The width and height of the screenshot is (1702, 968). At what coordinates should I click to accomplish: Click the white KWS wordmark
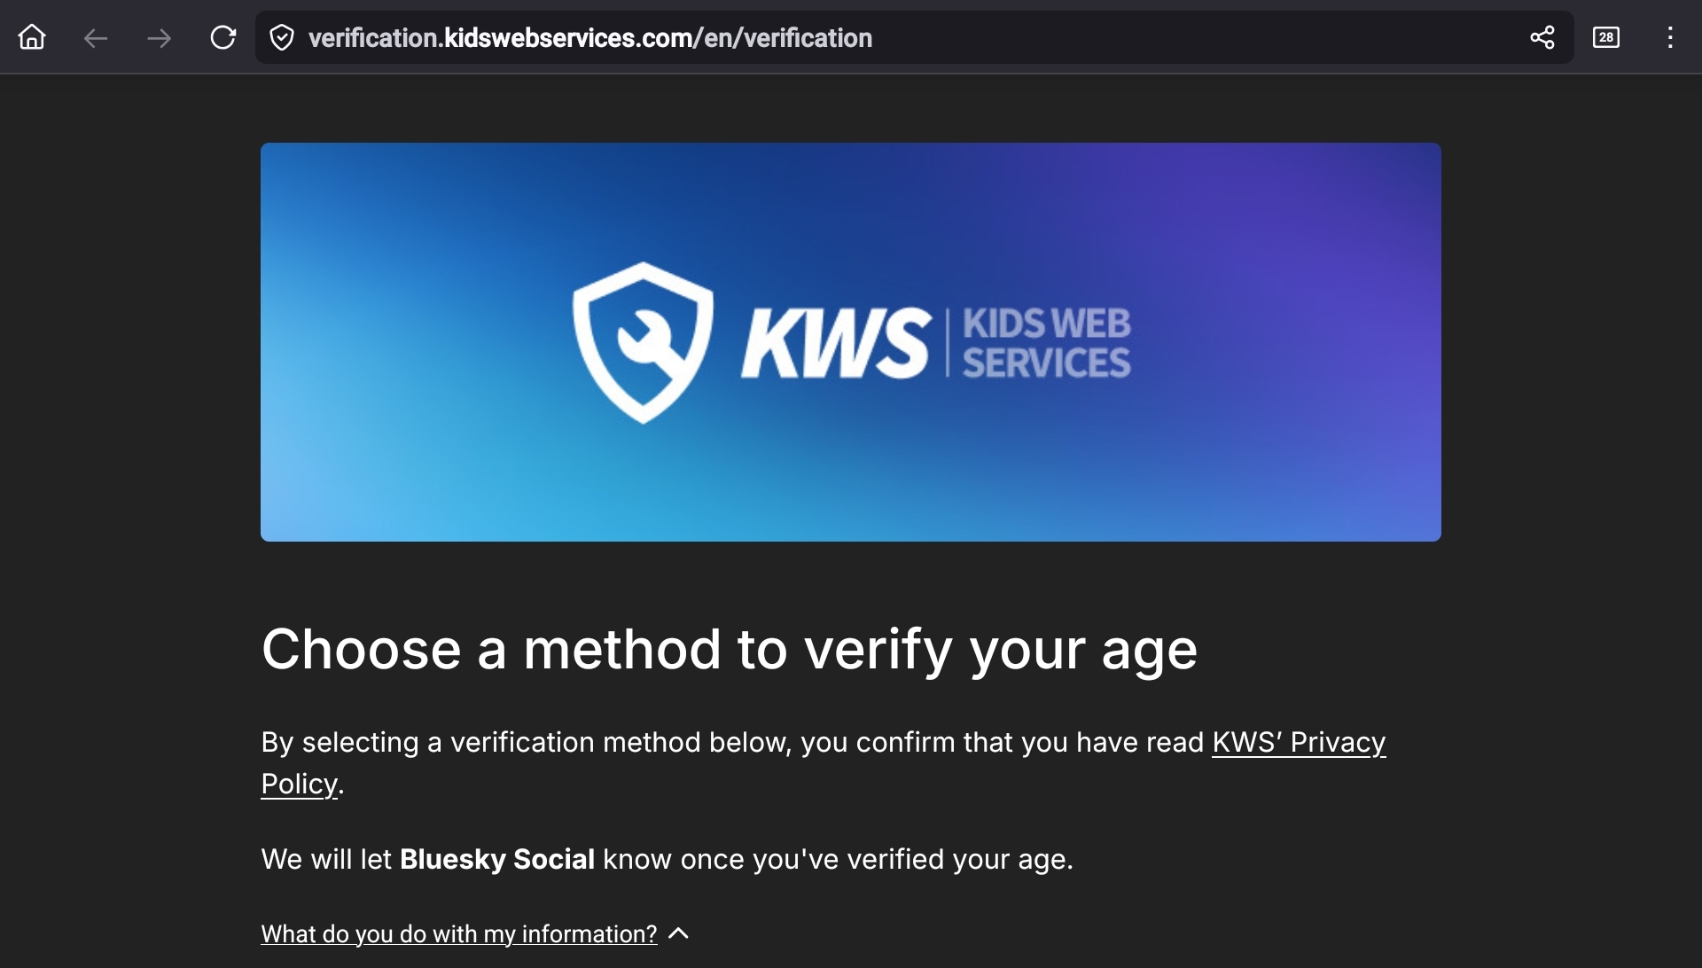click(835, 344)
